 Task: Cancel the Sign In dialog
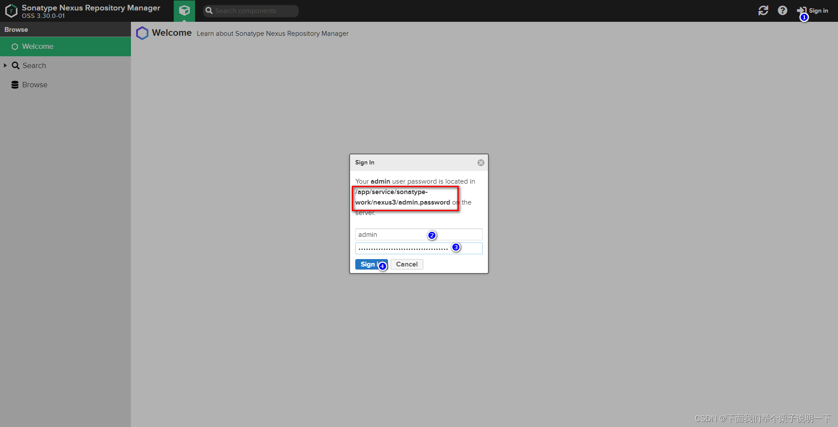click(407, 264)
